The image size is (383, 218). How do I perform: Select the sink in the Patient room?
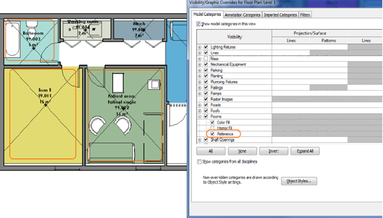154,85
